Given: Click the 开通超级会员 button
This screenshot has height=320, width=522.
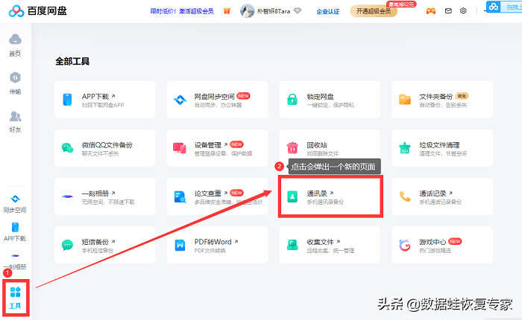Looking at the screenshot, I should (374, 11).
